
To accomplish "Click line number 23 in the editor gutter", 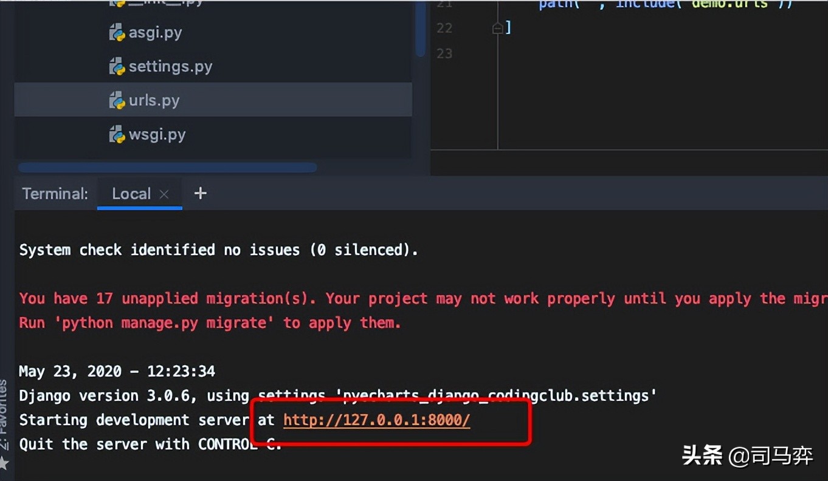I will (444, 53).
